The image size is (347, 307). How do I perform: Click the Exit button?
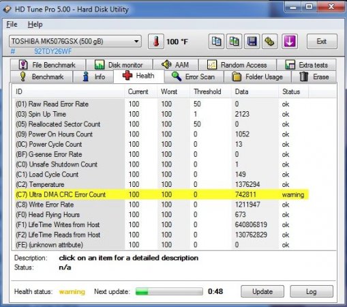[x=322, y=42]
